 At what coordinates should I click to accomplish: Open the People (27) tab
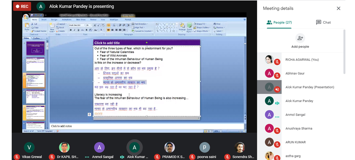tap(279, 22)
